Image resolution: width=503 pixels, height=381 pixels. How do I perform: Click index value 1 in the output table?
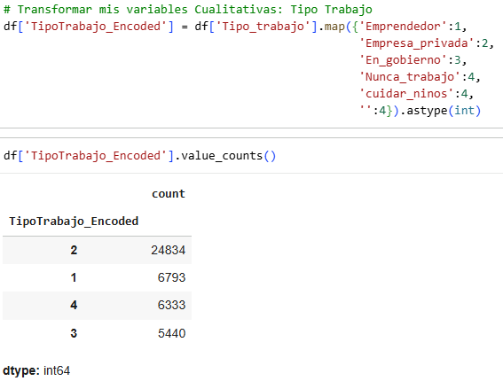pos(74,277)
